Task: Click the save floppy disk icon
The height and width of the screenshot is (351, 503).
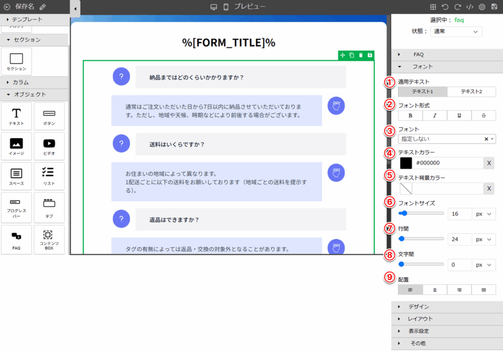Action: pos(494,7)
